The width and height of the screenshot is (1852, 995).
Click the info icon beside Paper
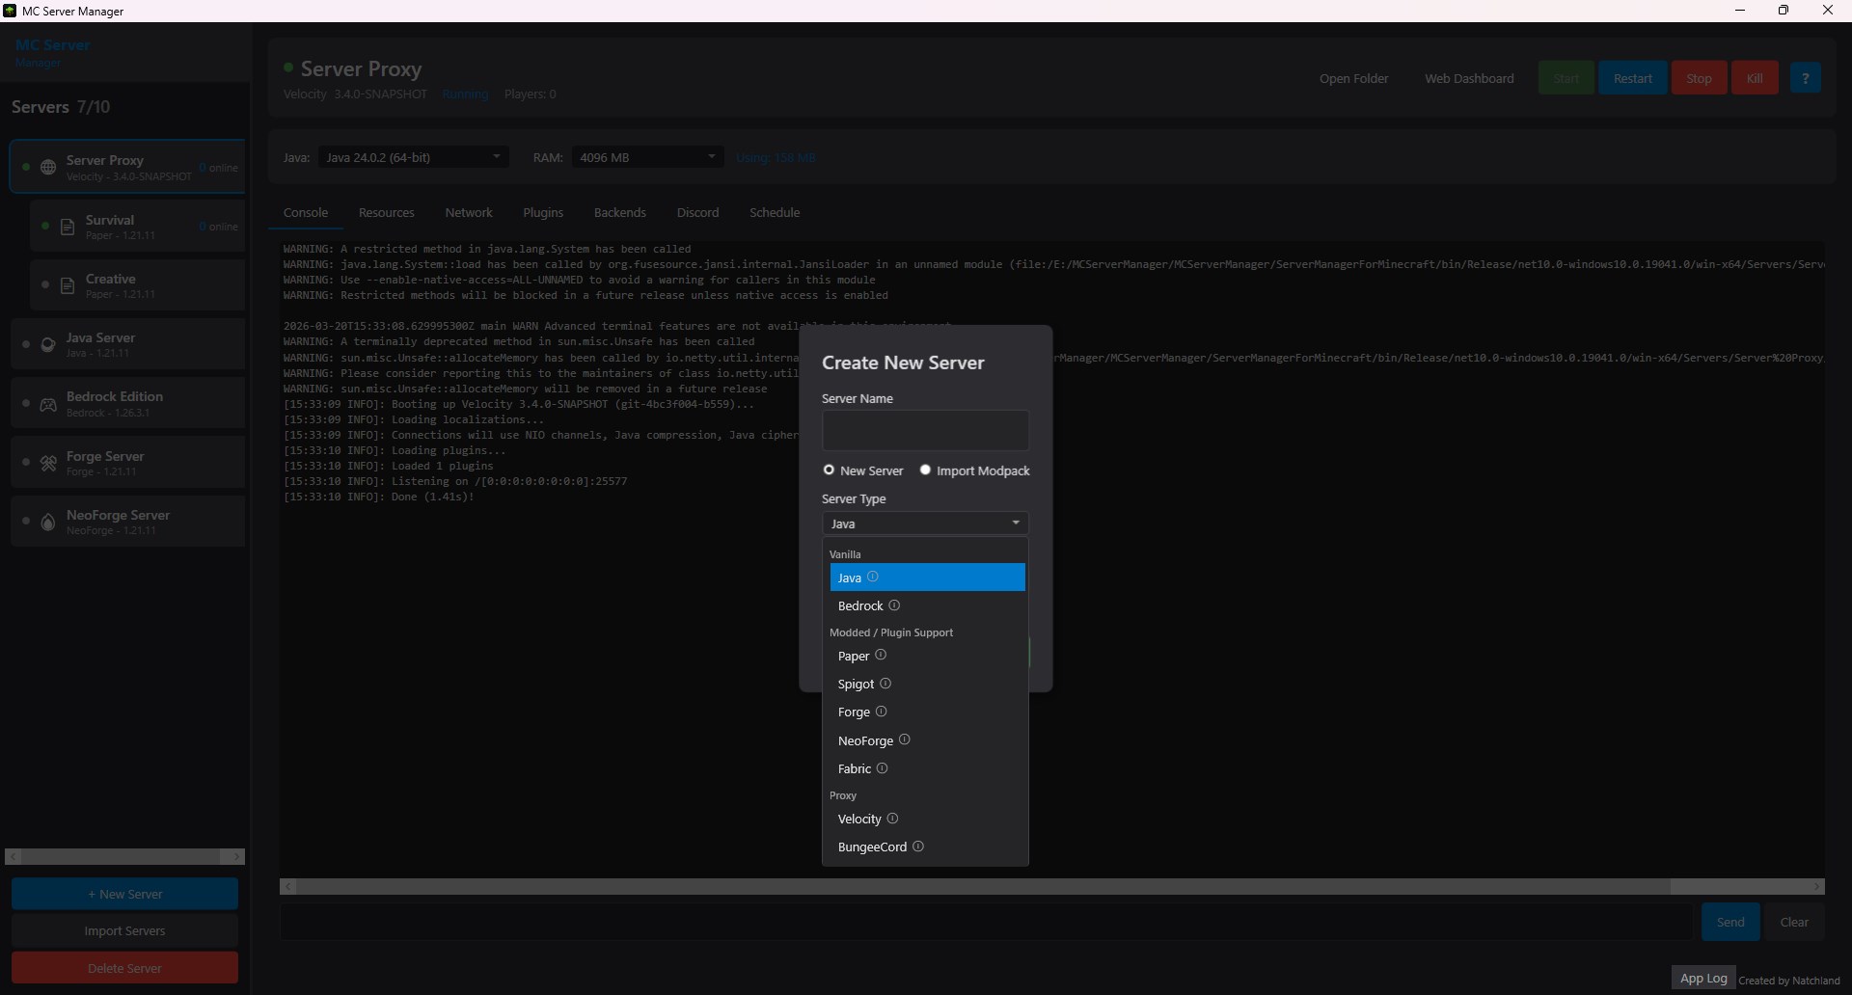coord(881,655)
